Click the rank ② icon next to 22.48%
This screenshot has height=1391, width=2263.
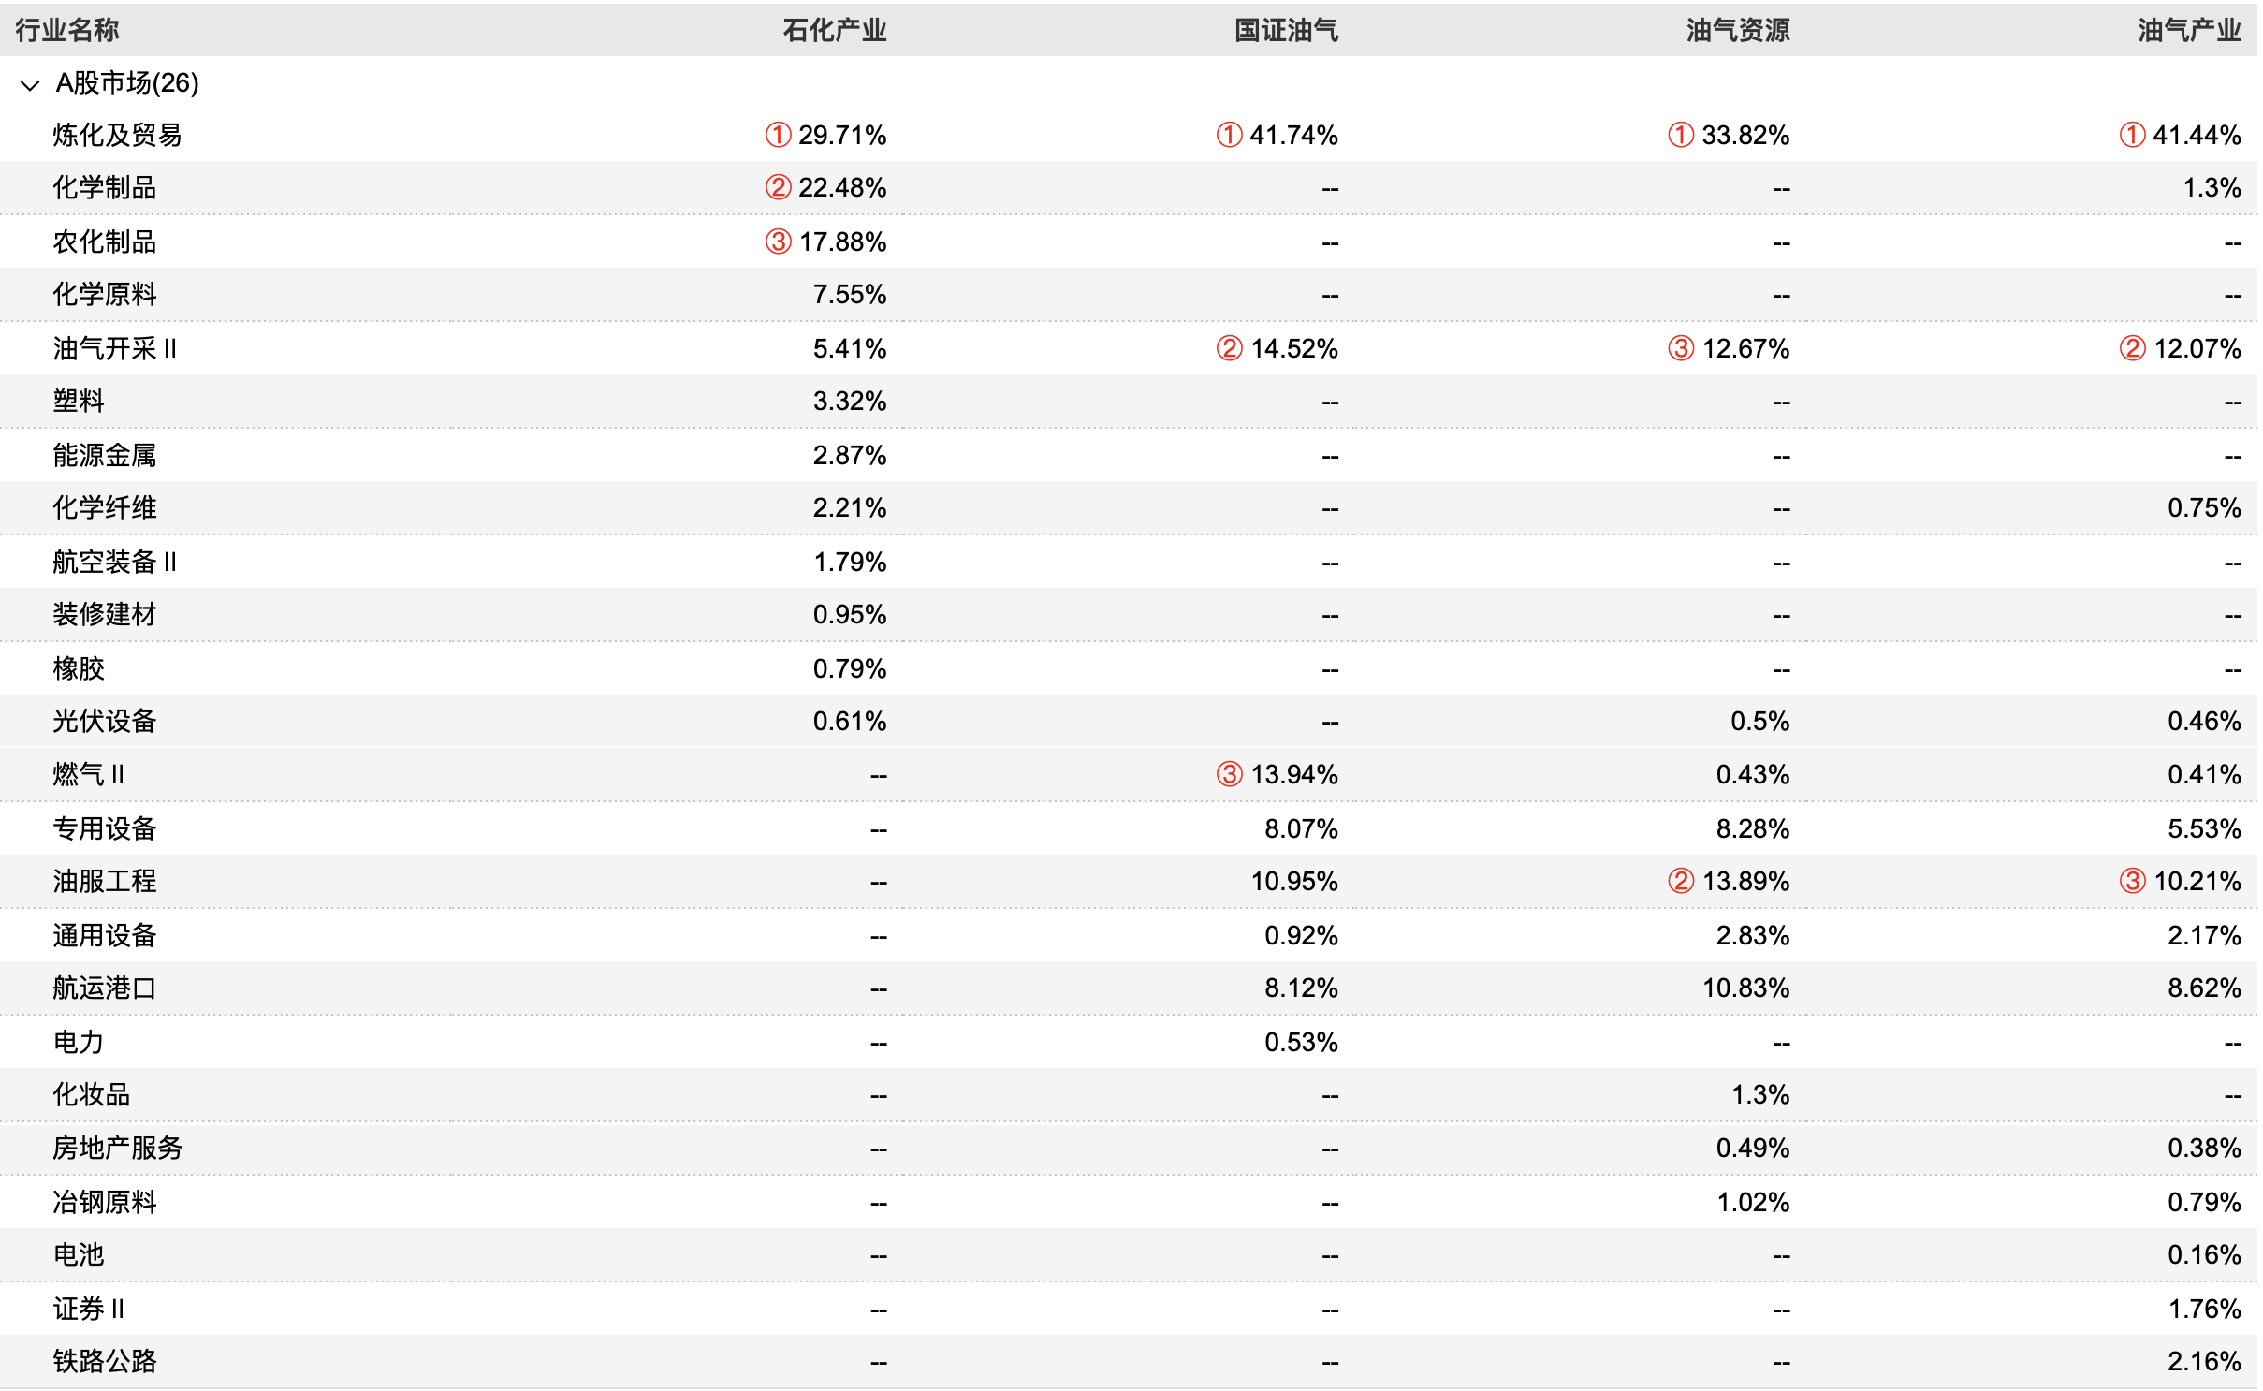click(779, 187)
